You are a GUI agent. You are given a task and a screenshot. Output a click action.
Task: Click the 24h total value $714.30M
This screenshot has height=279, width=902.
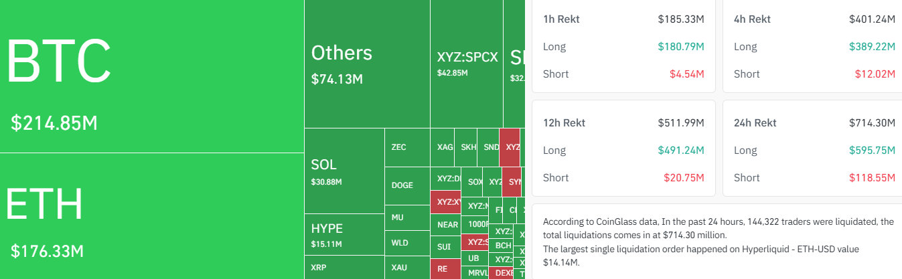point(872,122)
